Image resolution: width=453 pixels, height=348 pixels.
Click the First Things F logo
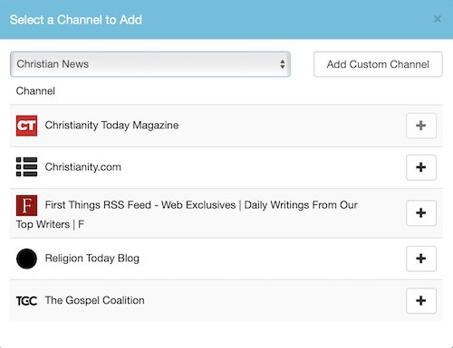[x=26, y=205]
